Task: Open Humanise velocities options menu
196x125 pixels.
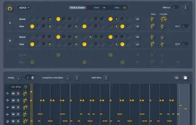Action: point(77,77)
